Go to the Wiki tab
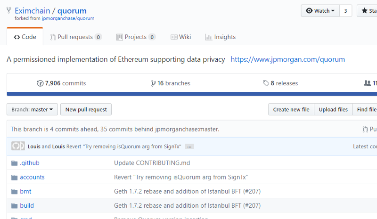The image size is (377, 219). tap(180, 37)
